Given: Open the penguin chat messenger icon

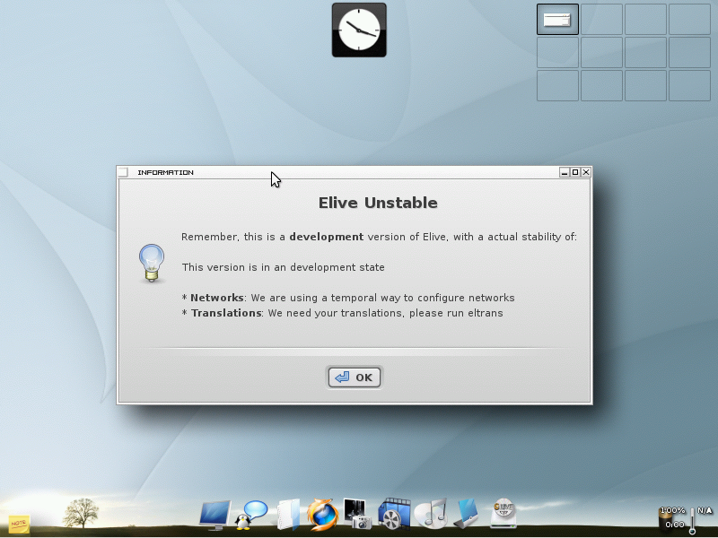Looking at the screenshot, I should pos(251,515).
